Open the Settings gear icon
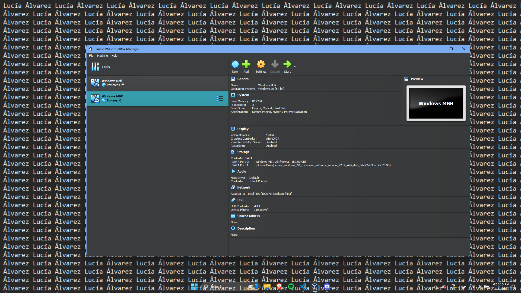The width and height of the screenshot is (521, 293). point(261,65)
